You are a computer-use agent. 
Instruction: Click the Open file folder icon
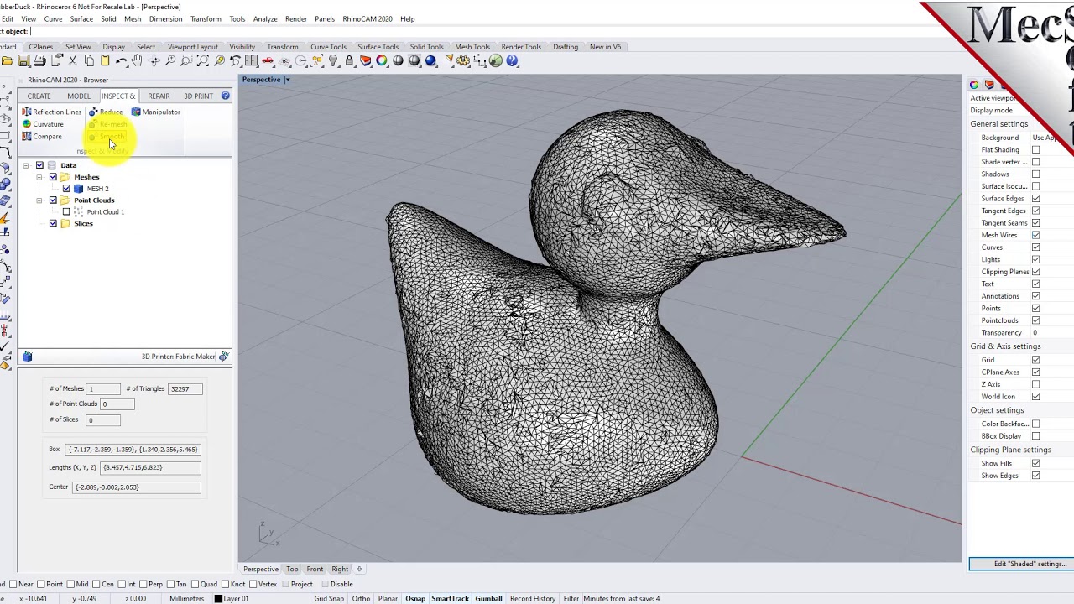(x=8, y=60)
